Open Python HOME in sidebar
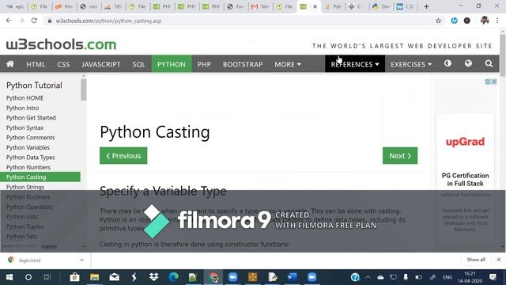Screen dimensions: 506x285 coord(25,98)
